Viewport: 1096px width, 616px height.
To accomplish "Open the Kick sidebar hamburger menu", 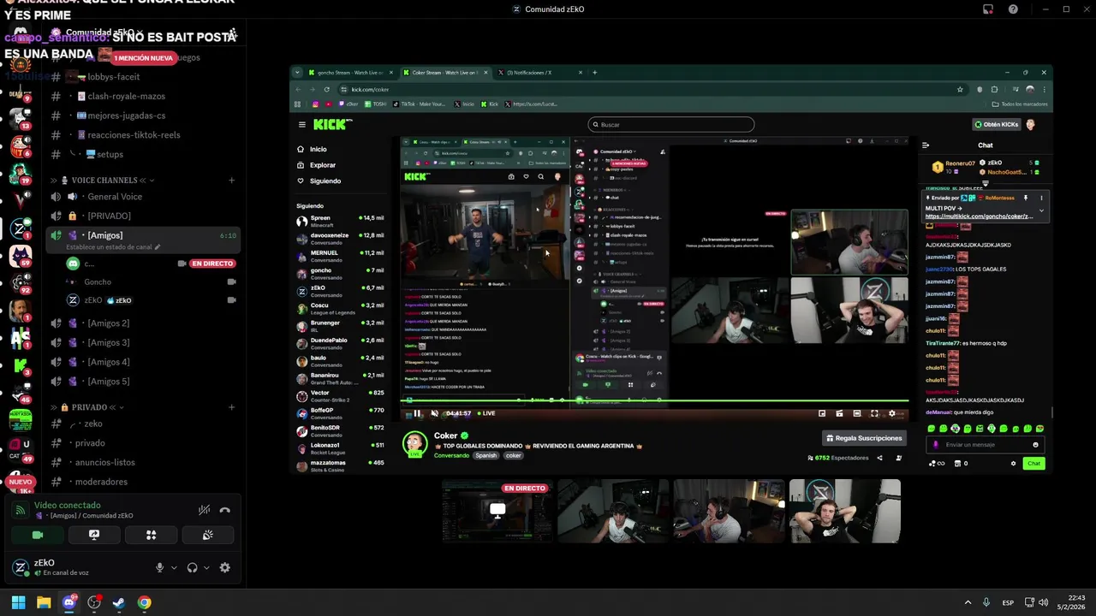I will [x=301, y=125].
